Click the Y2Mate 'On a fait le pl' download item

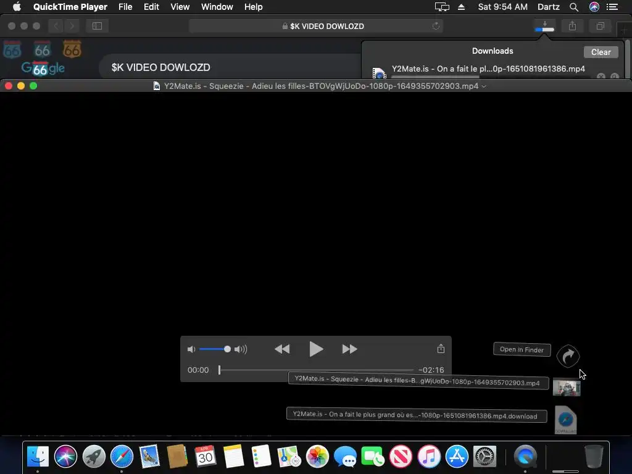click(488, 69)
